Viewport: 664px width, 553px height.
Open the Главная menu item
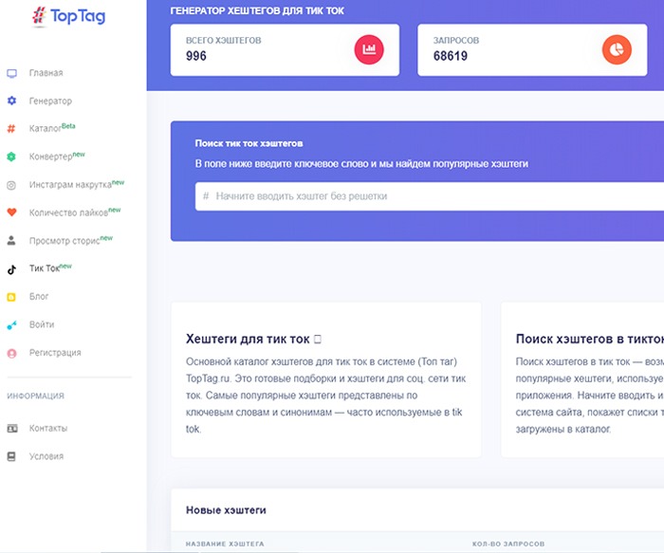coord(46,73)
